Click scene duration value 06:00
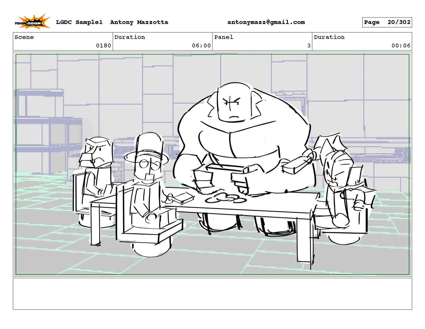425x329 pixels. click(201, 46)
